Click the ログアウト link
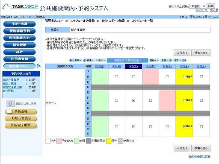 (201, 10)
